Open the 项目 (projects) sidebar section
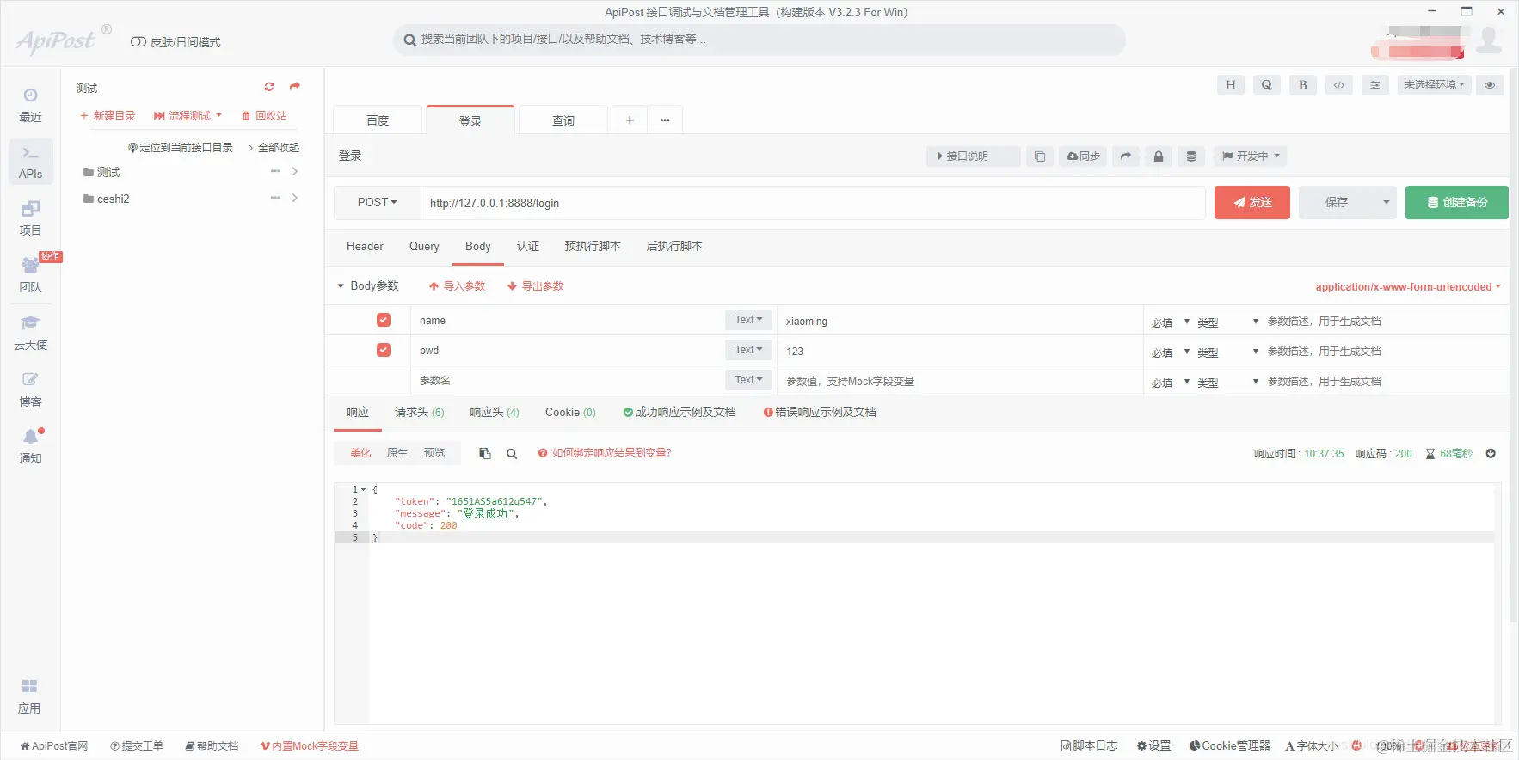Image resolution: width=1519 pixels, height=760 pixels. pos(30,218)
